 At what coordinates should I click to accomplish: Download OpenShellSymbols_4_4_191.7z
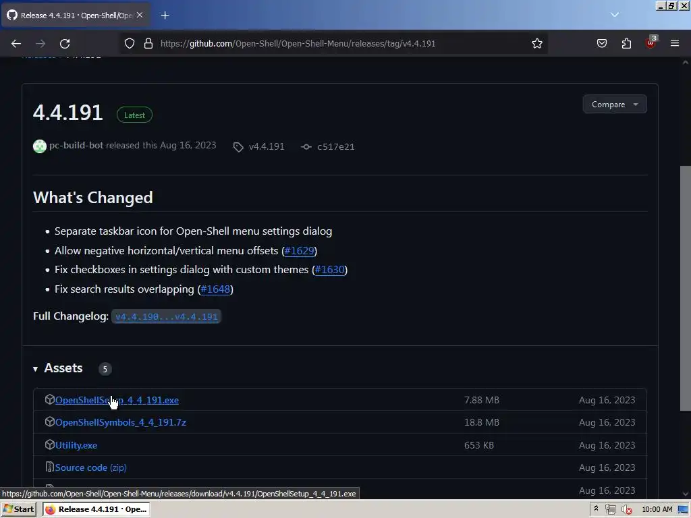point(121,422)
